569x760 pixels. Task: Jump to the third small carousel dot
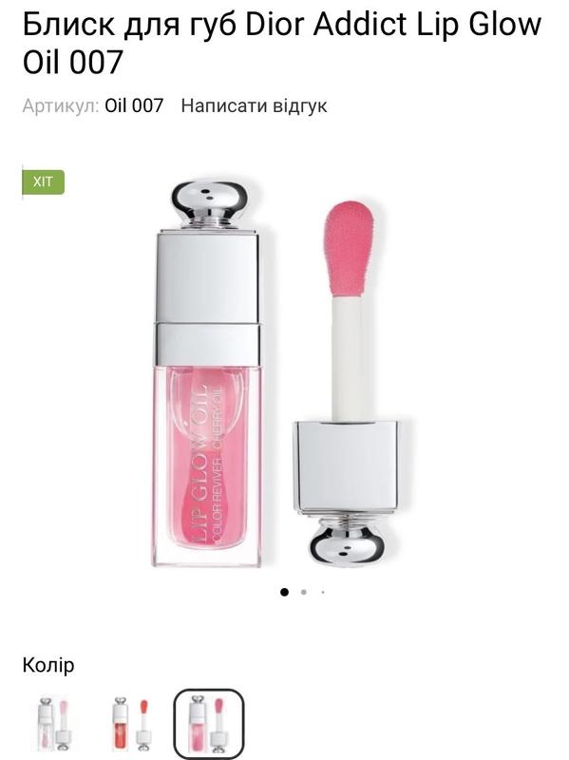point(323,592)
